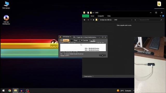The width and height of the screenshot is (166, 93).
Task: Open quick access toolbar customize dropdown
Action: (93, 13)
